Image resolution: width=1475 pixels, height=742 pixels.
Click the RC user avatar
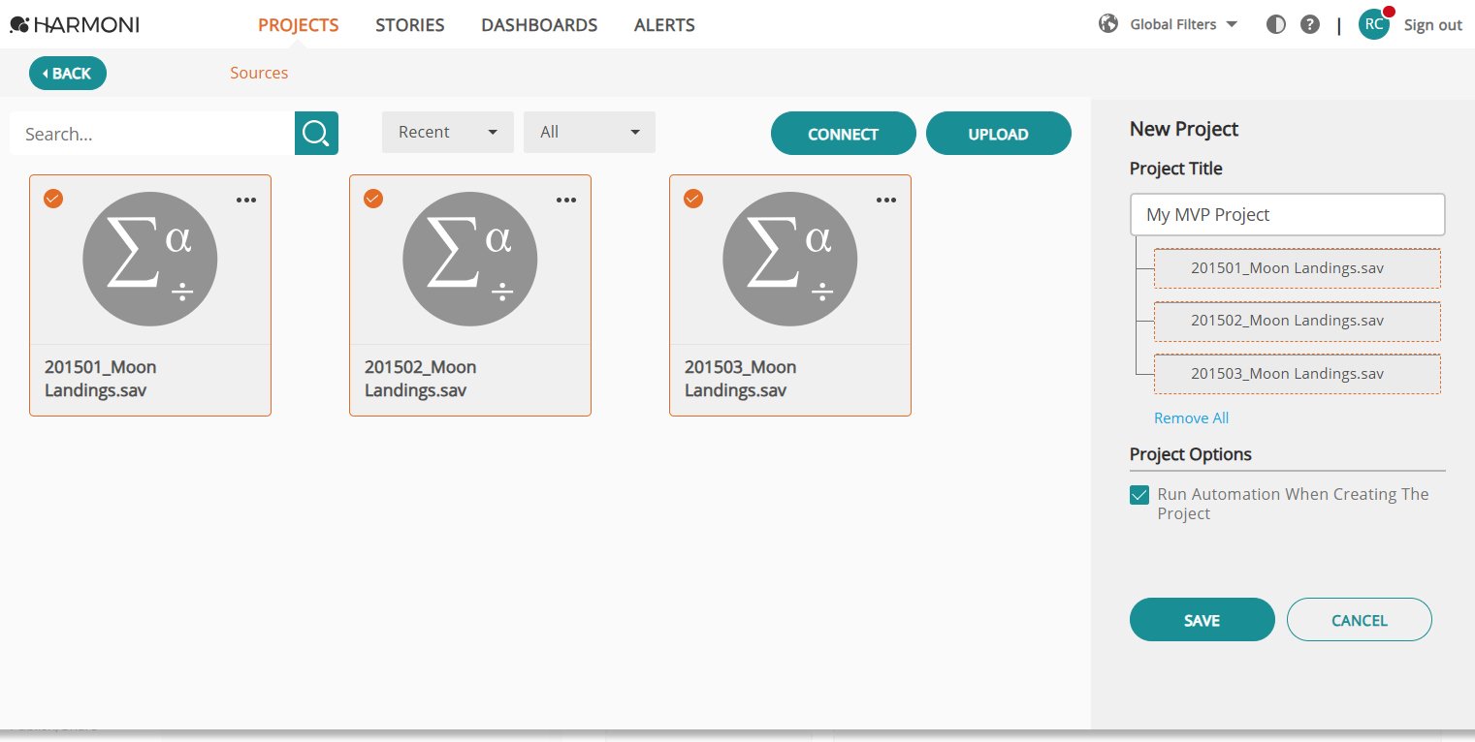[1374, 24]
